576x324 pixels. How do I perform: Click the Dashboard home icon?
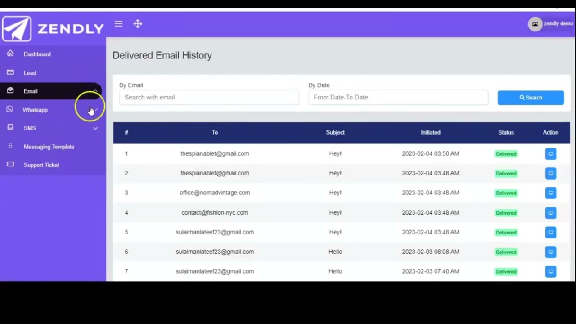coord(10,54)
